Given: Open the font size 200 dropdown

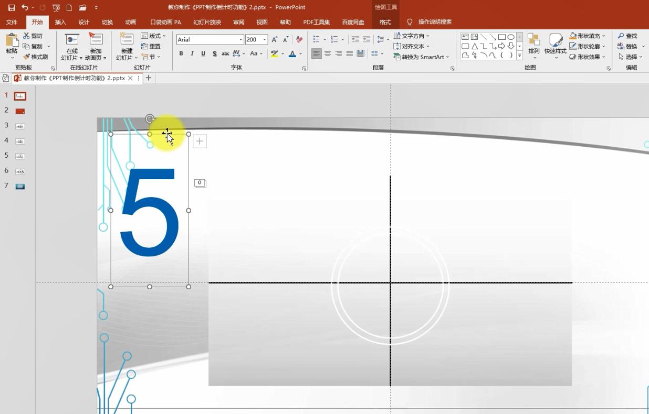Looking at the screenshot, I should 265,39.
